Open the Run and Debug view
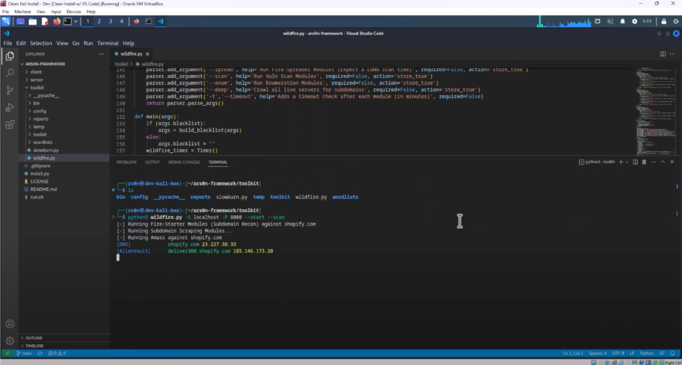The width and height of the screenshot is (682, 365). pos(9,107)
